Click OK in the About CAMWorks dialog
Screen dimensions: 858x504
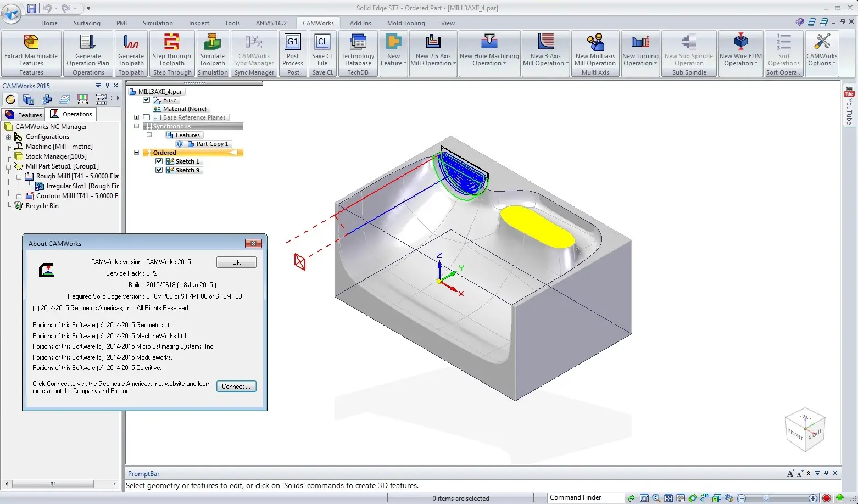pos(236,262)
